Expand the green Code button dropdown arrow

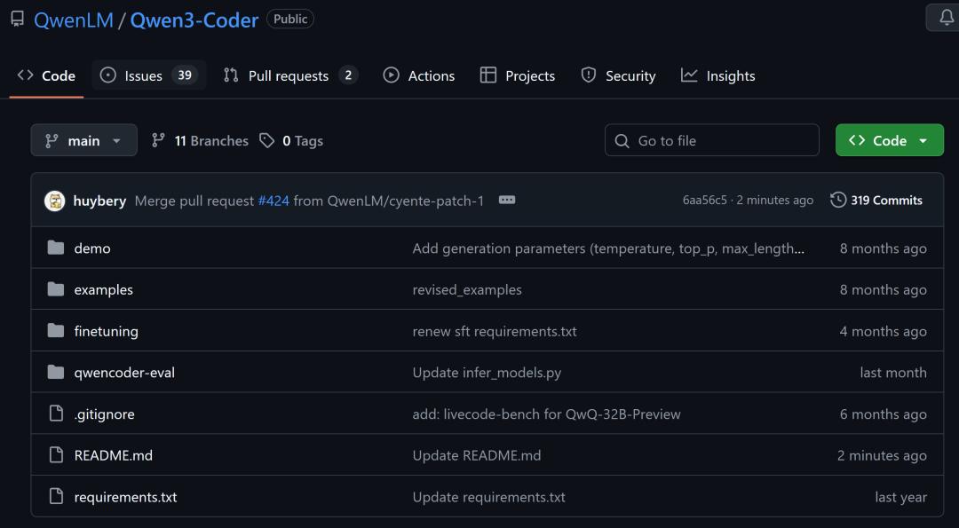point(924,139)
